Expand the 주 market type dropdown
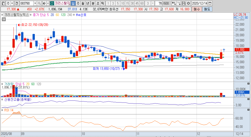This screenshot has width=251, height=137. pyautogui.click(x=12, y=3)
